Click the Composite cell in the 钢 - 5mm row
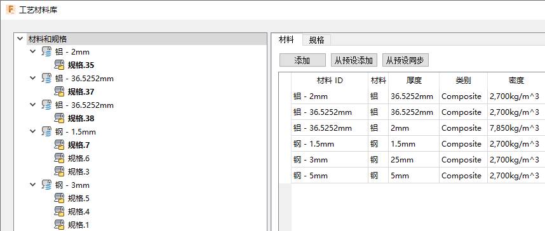 point(463,176)
